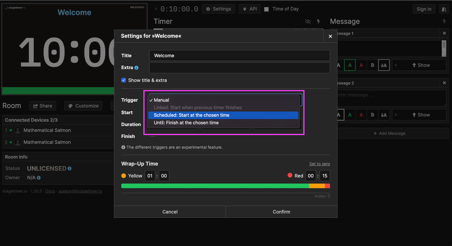Click the wrap-up time color bar

click(225, 185)
